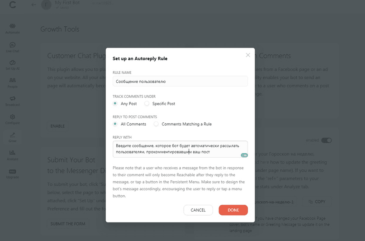365x241 pixels.
Task: Open the Configure gear icon
Action: [13, 117]
